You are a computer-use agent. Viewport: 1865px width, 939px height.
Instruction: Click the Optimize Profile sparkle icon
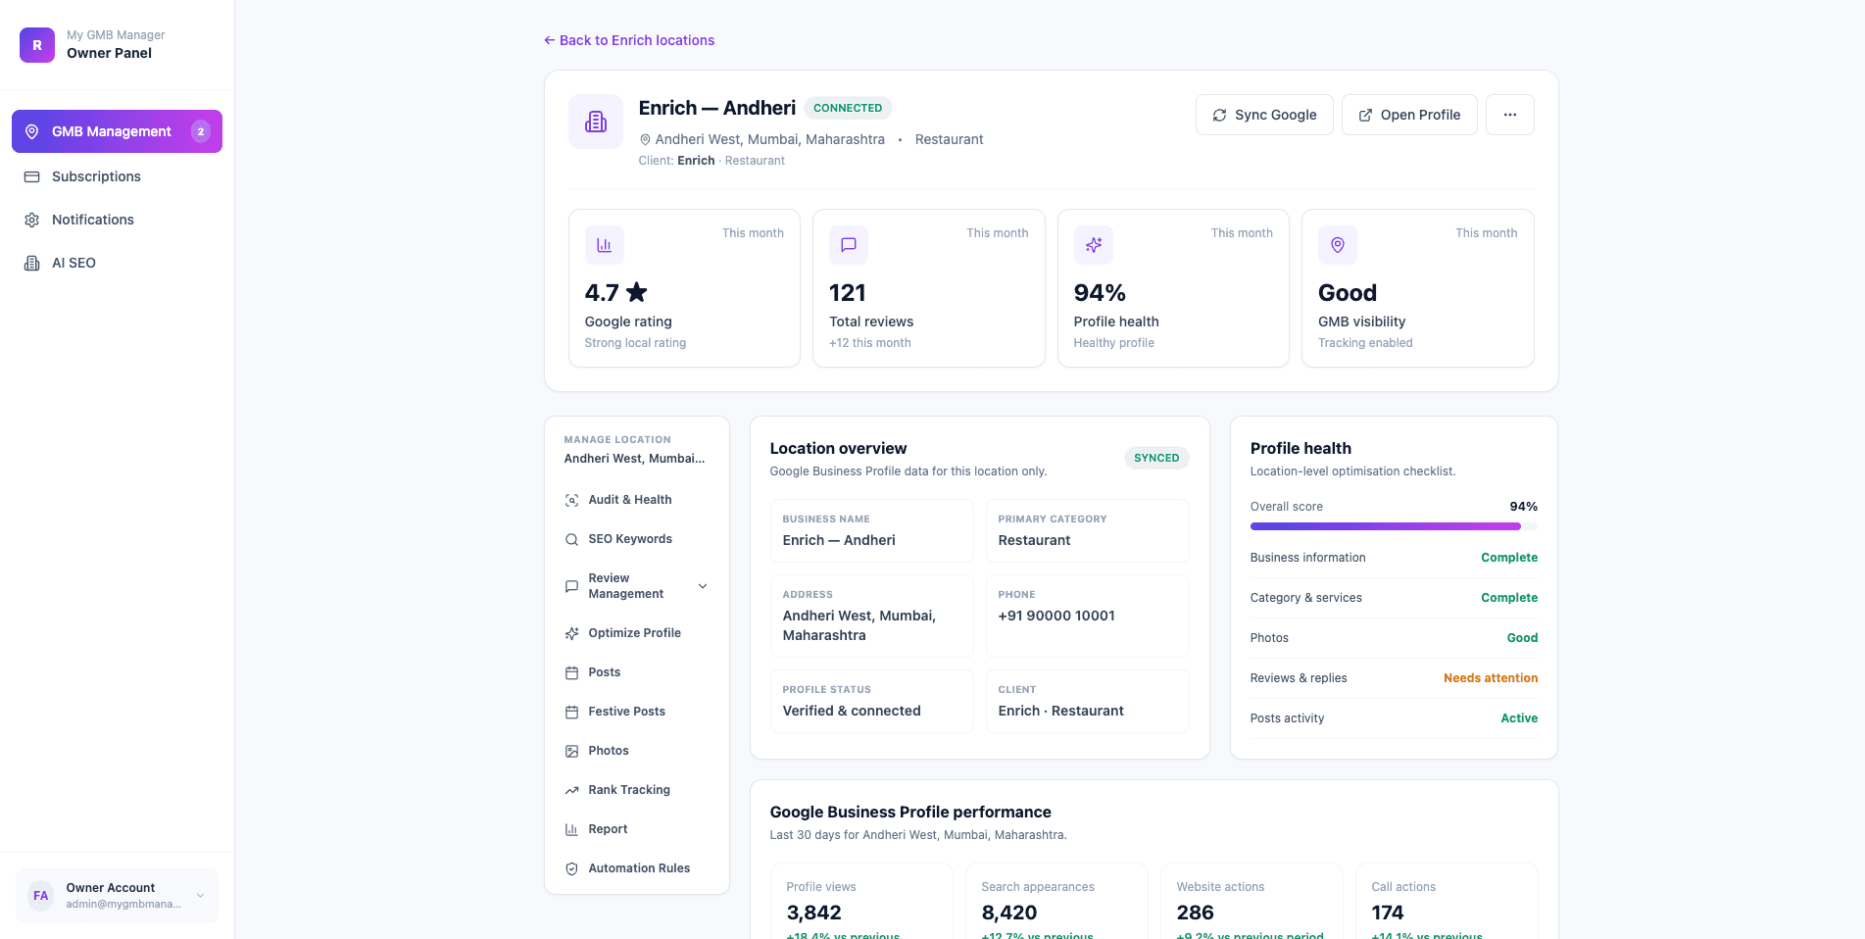pos(571,633)
